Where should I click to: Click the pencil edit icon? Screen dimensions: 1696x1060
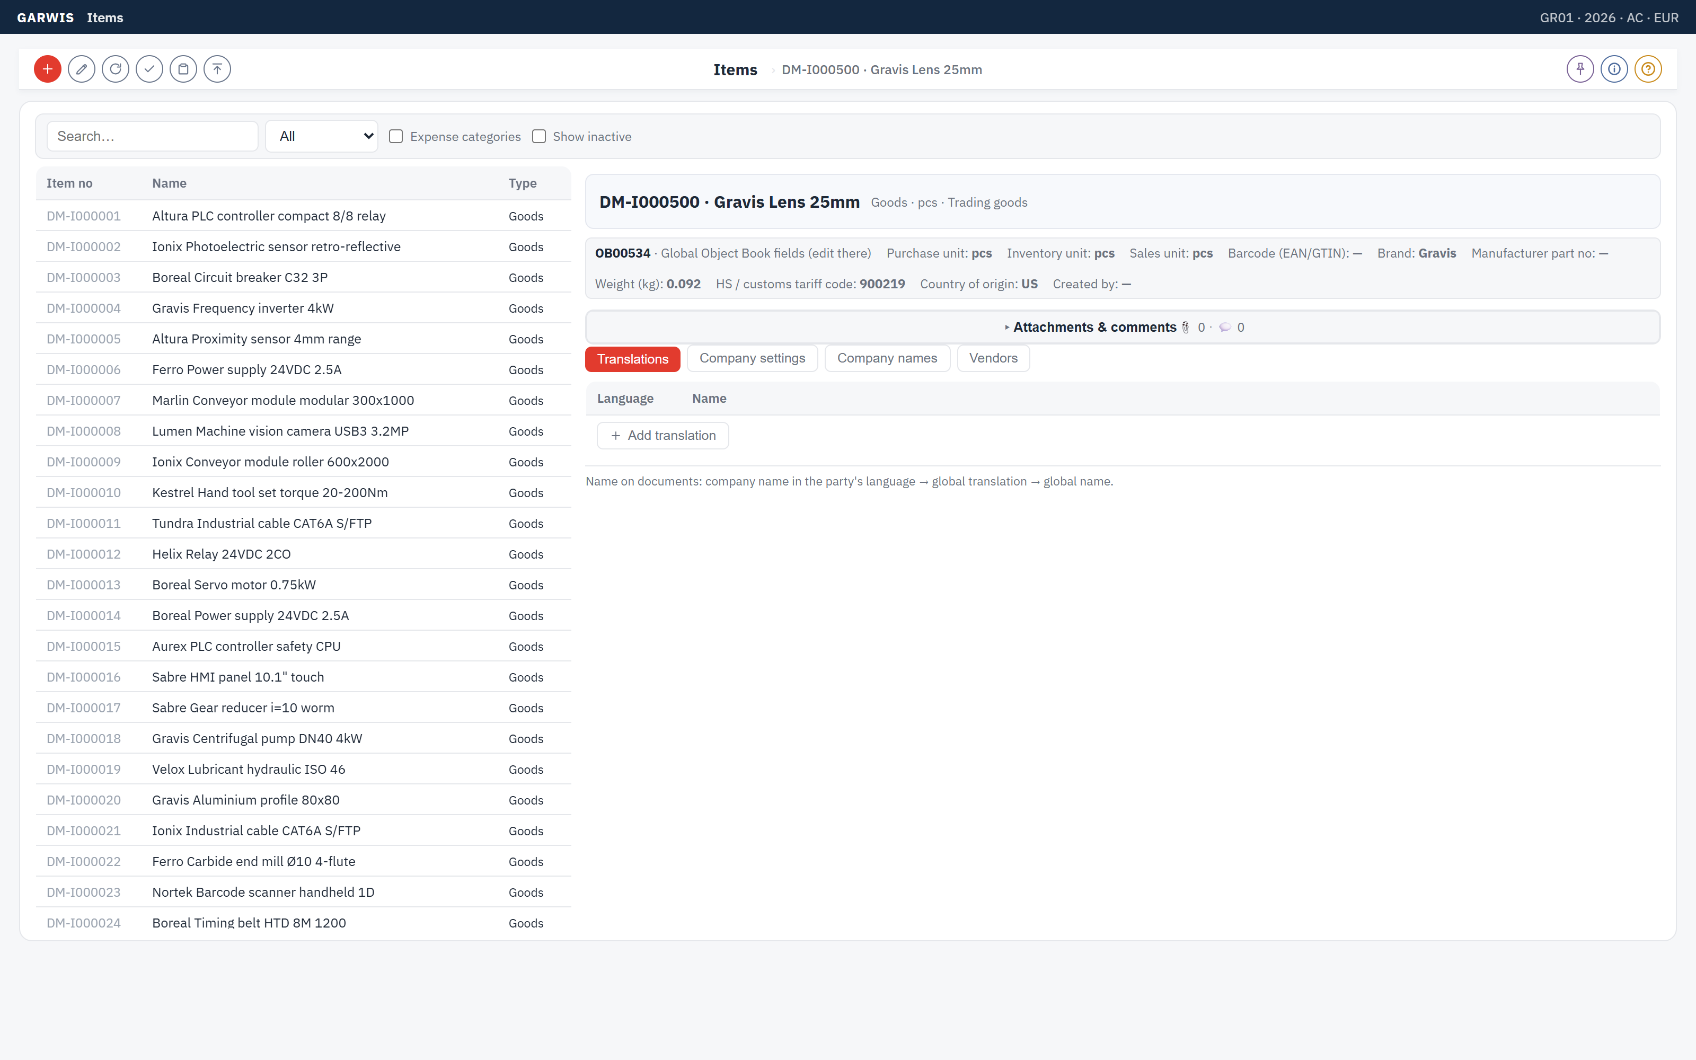81,69
